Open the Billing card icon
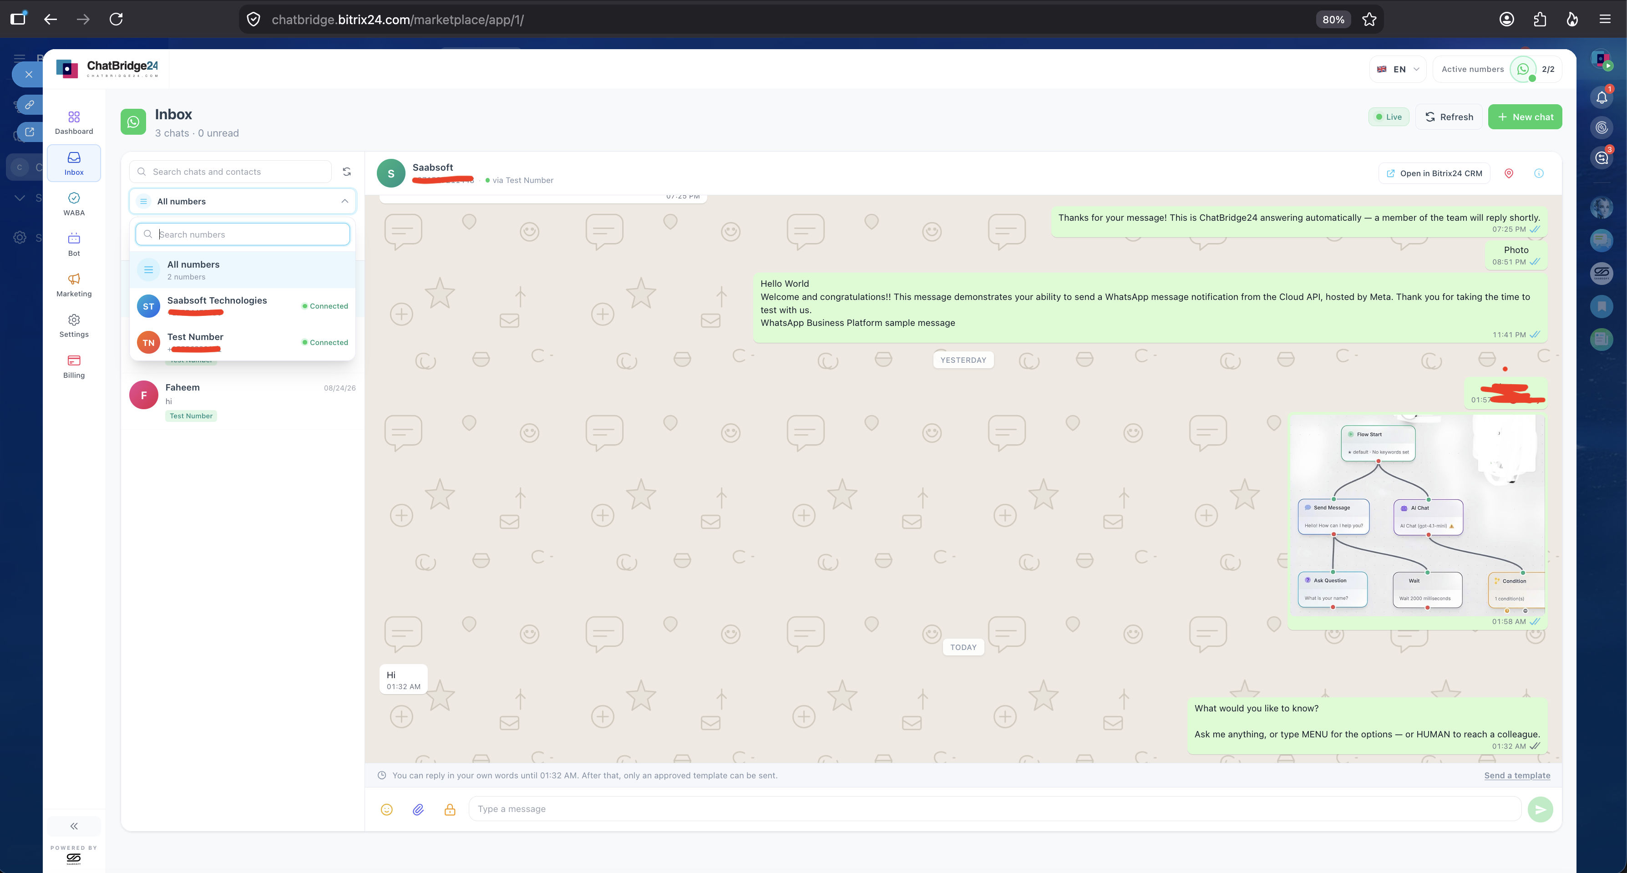The image size is (1627, 873). click(74, 360)
